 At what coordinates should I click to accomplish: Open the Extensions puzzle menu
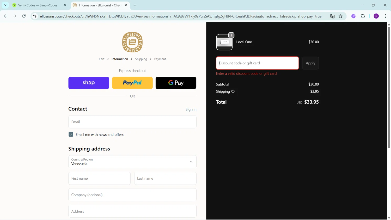coord(363,16)
